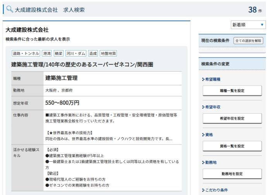Click 資格一覧を設定 button
271x195 pixels.
coord(232,146)
